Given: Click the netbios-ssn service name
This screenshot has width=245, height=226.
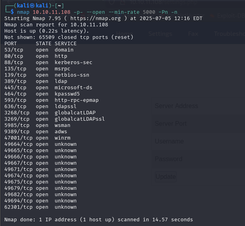Looking at the screenshot, I should [x=72, y=75].
